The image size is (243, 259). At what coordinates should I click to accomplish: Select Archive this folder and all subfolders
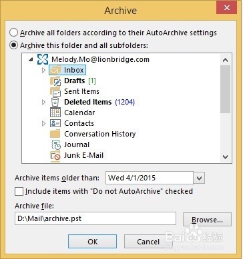pos(13,45)
